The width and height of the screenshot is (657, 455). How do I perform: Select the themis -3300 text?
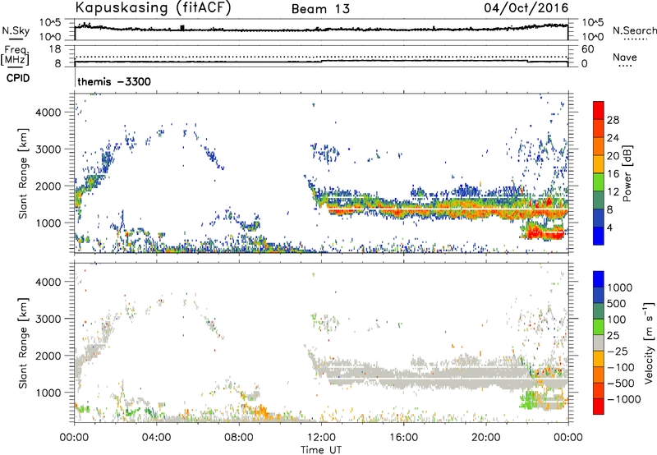coord(114,81)
